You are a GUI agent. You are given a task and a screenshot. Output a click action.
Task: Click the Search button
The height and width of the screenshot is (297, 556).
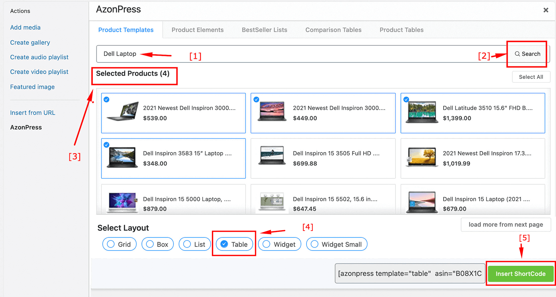tap(528, 54)
